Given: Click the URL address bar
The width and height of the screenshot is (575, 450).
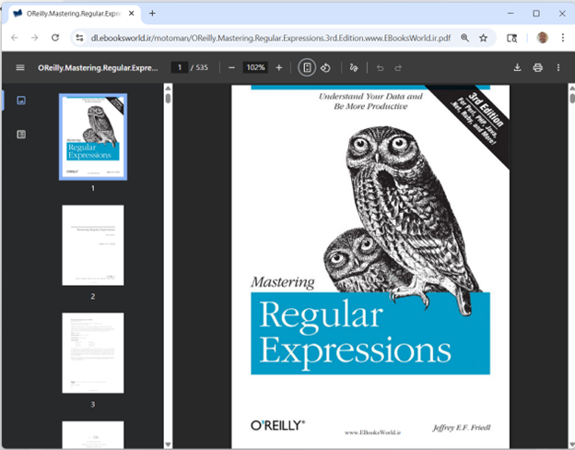Looking at the screenshot, I should 271,38.
